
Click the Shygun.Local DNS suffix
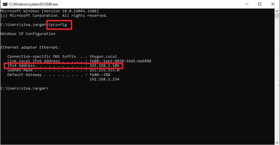point(103,56)
